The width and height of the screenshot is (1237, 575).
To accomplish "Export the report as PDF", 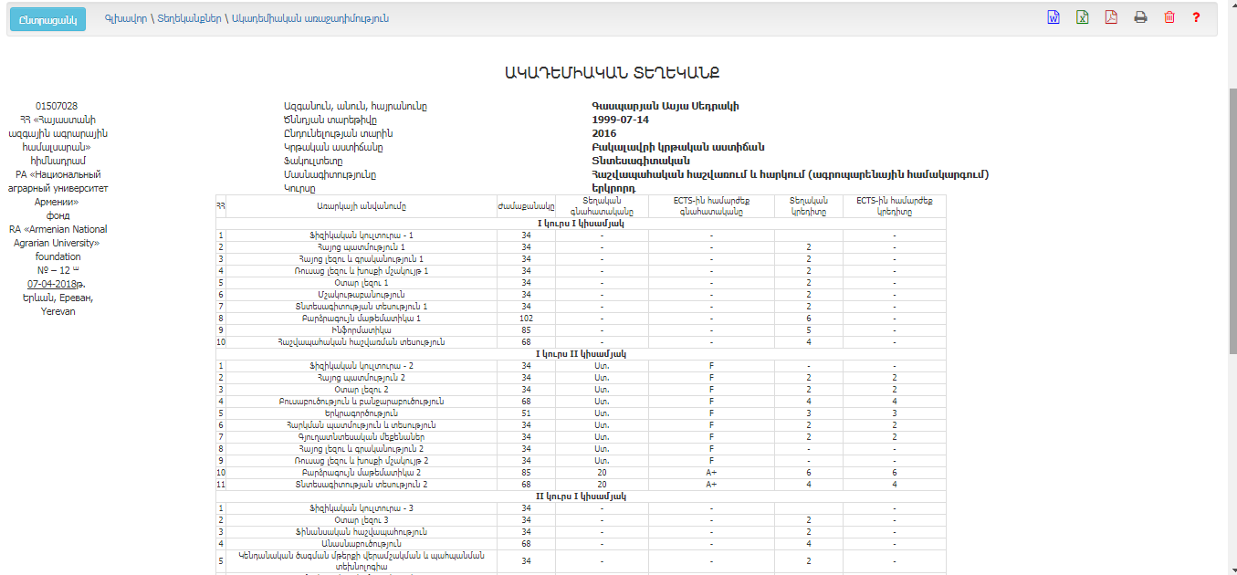I will coord(1111,17).
